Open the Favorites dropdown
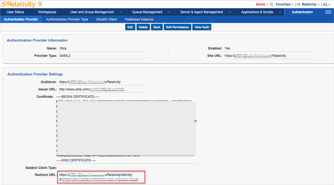This screenshot has width=334, height=185. (x=284, y=4)
